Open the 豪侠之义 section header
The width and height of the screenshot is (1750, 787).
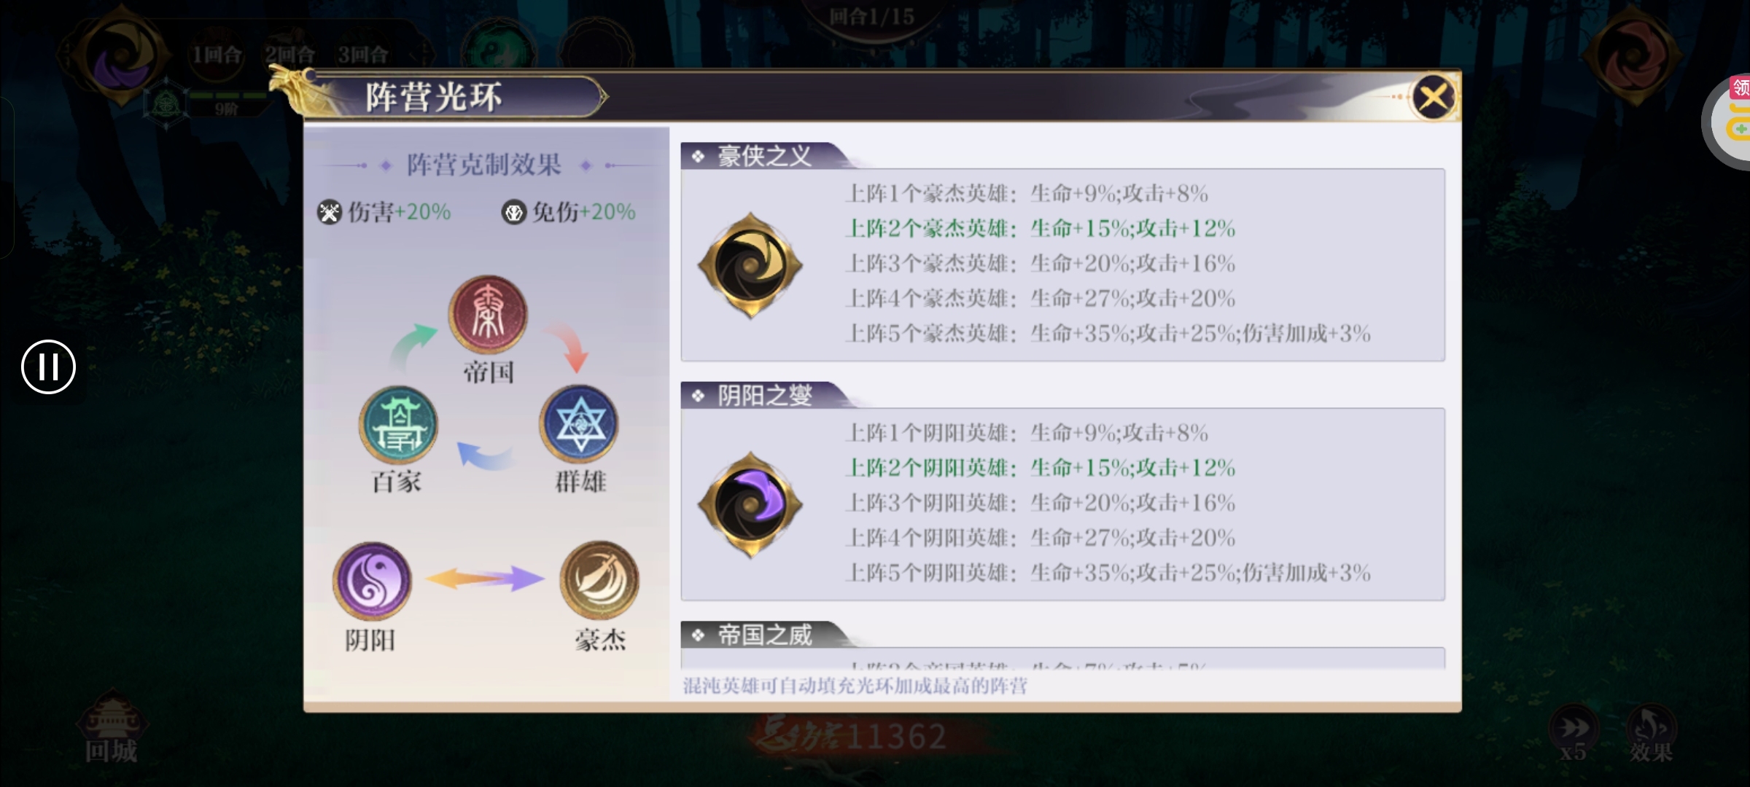click(763, 156)
